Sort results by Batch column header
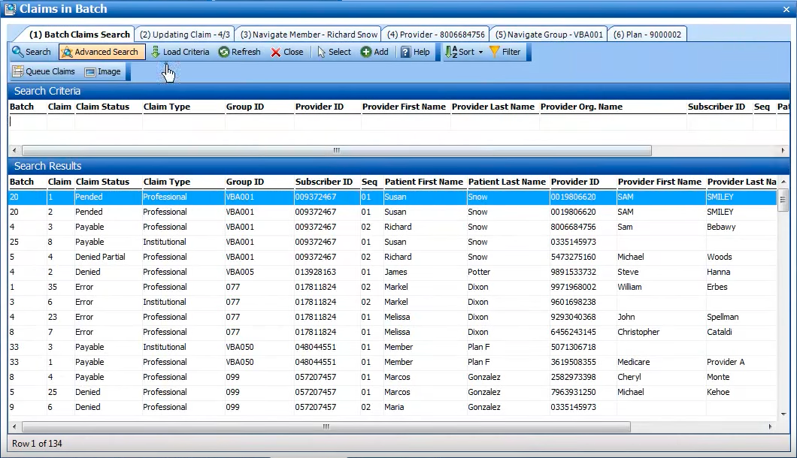 (22, 182)
